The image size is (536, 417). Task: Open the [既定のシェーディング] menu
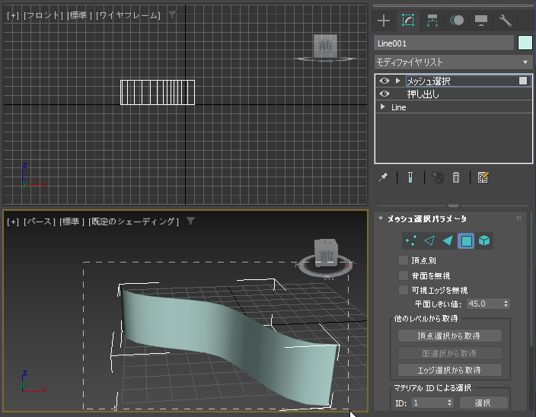pyautogui.click(x=134, y=221)
